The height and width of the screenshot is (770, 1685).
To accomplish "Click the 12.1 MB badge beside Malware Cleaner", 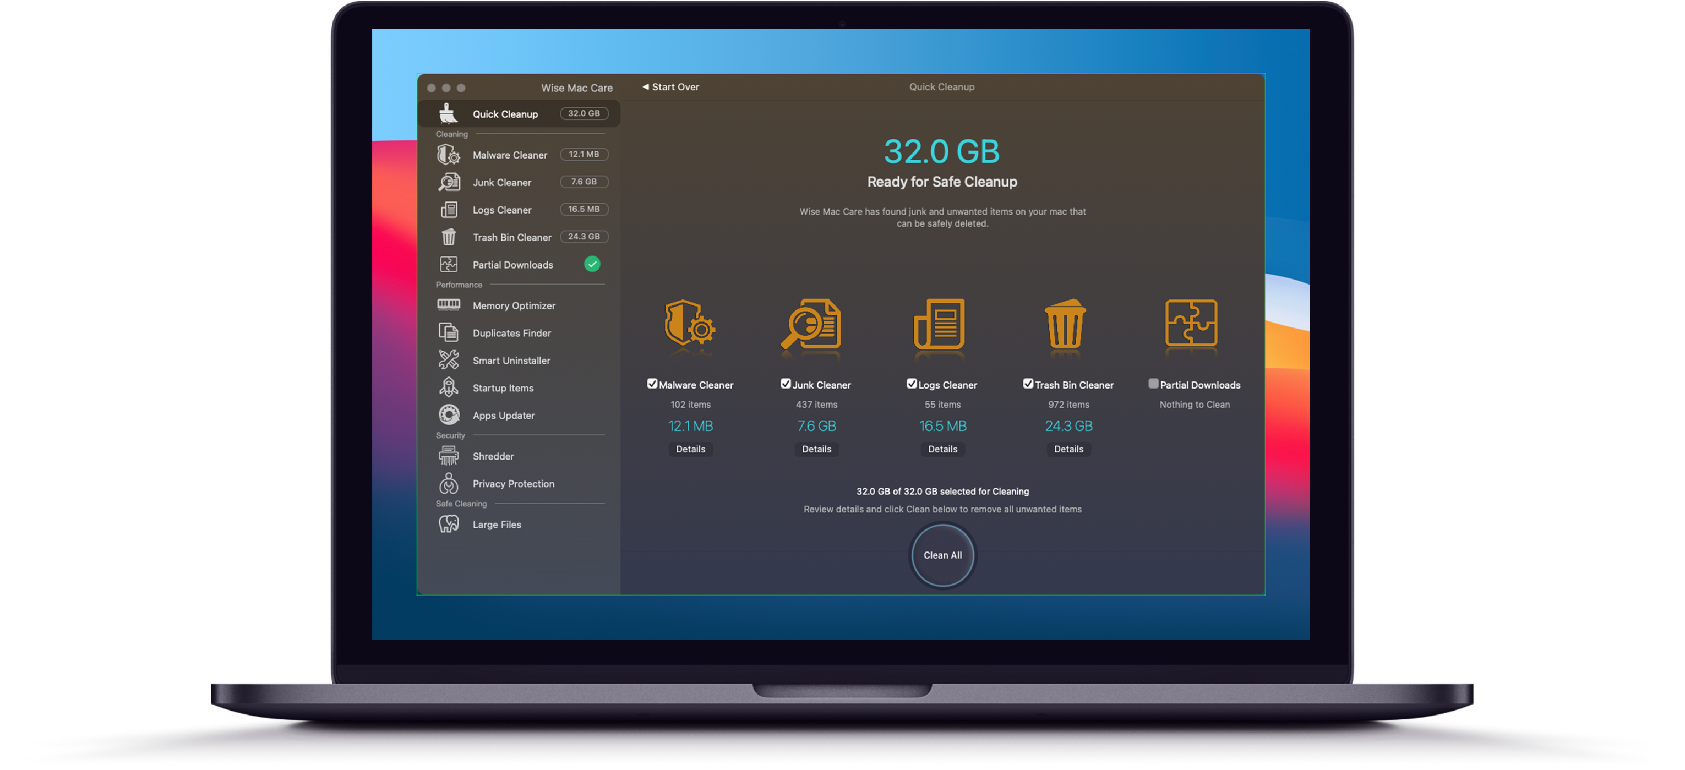I will [x=584, y=154].
